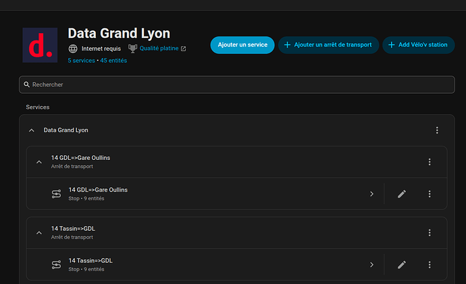Focus the Rechercher search field

[237, 84]
